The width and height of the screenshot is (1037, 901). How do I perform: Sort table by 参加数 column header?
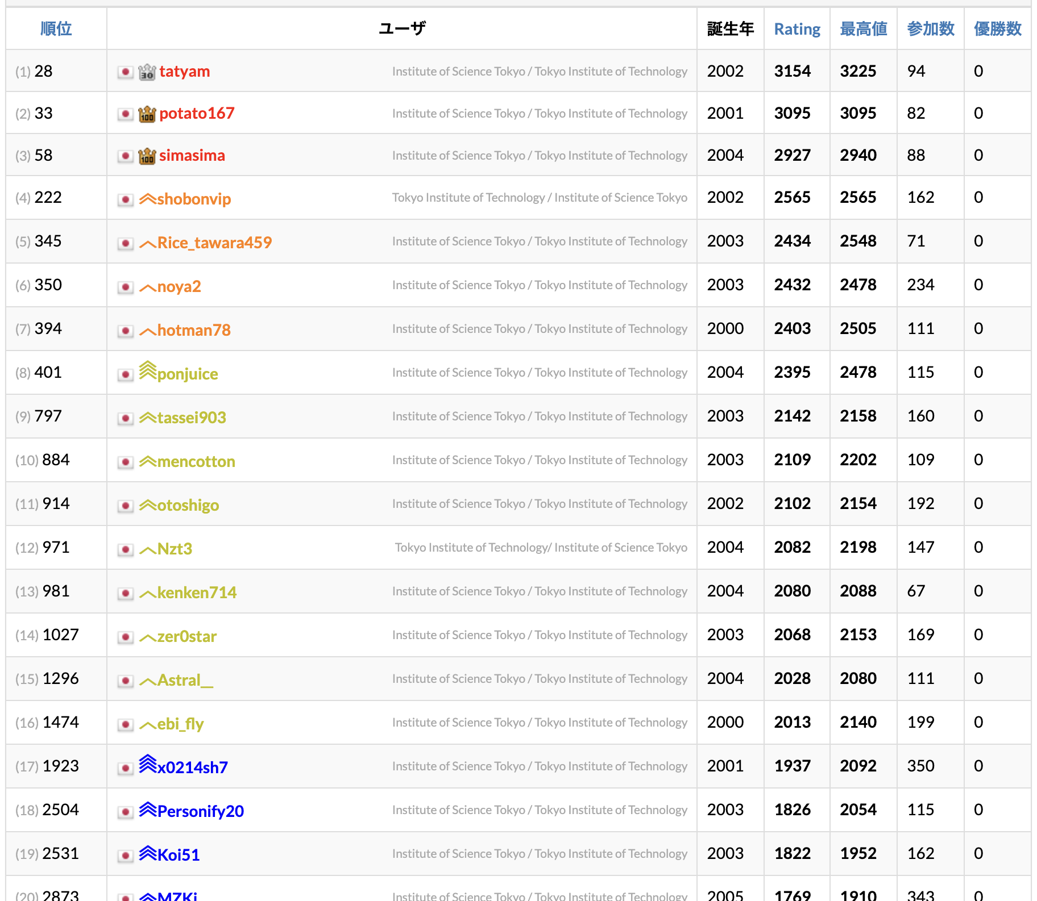coord(930,29)
